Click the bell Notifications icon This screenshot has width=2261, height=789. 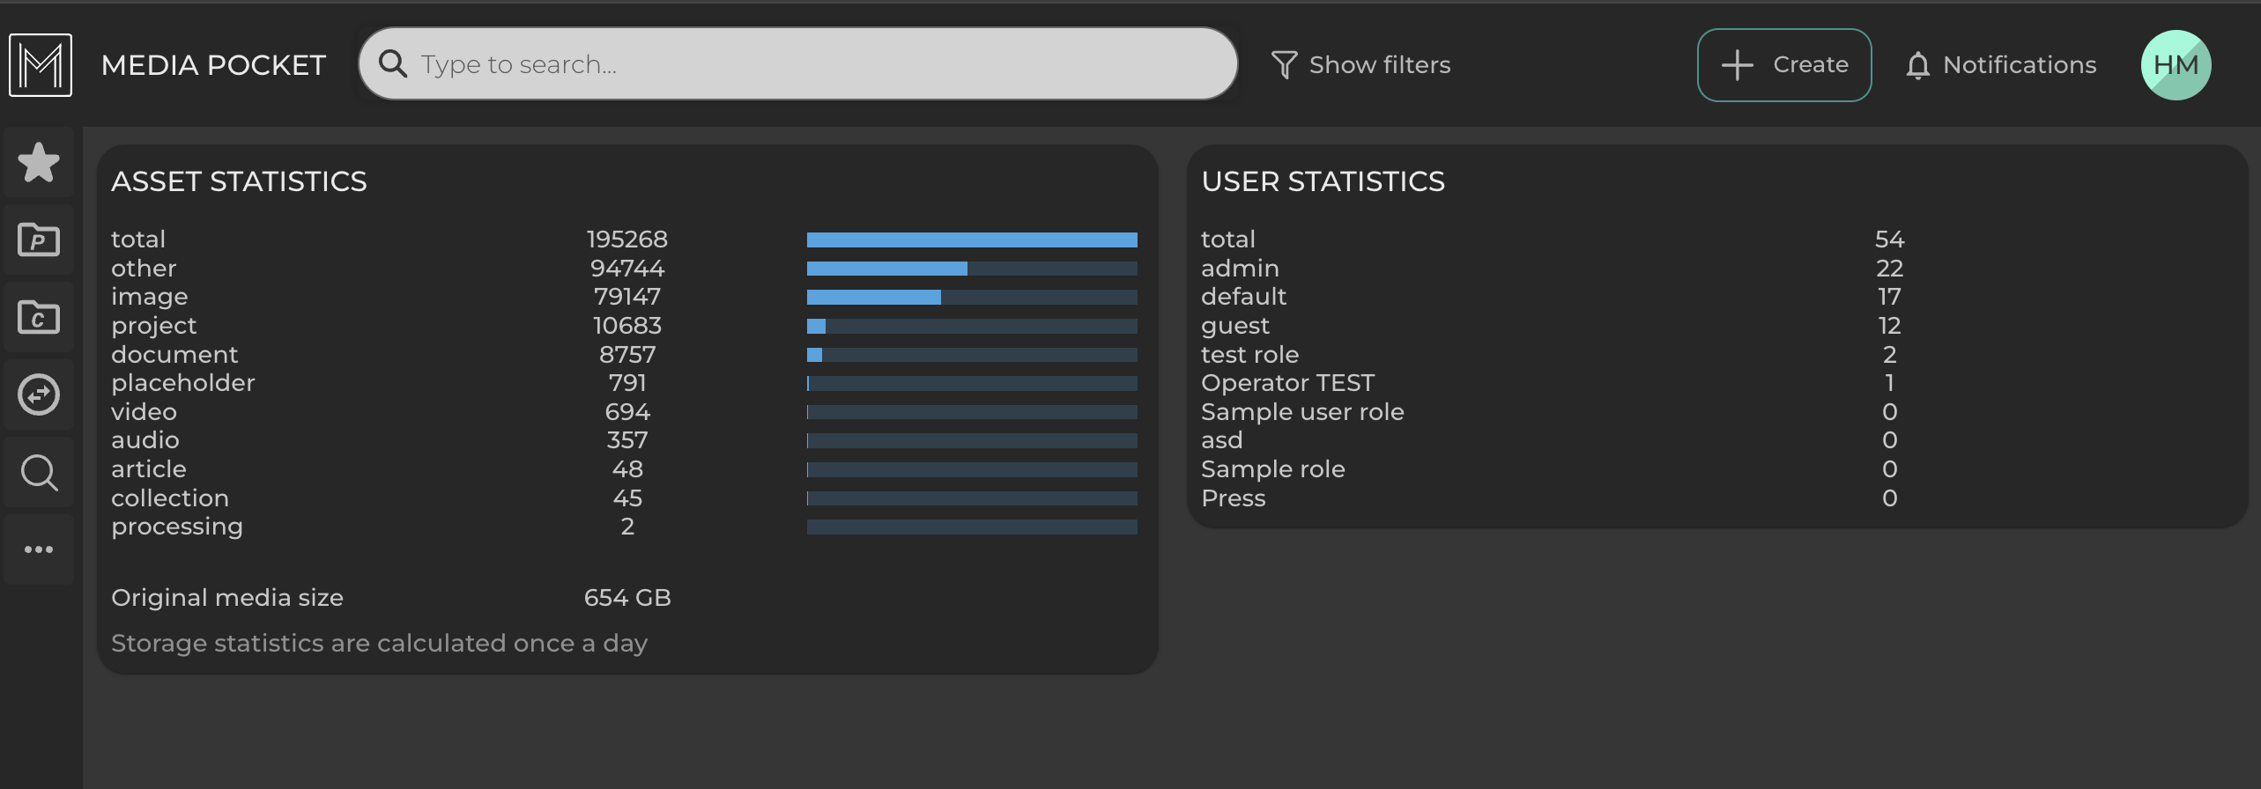[x=1917, y=65]
